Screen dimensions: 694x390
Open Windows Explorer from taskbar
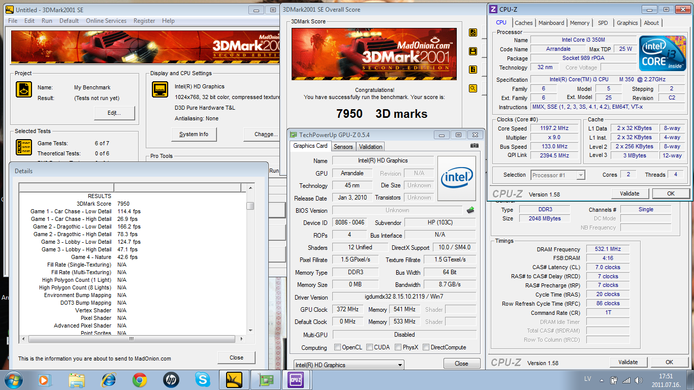pos(77,379)
